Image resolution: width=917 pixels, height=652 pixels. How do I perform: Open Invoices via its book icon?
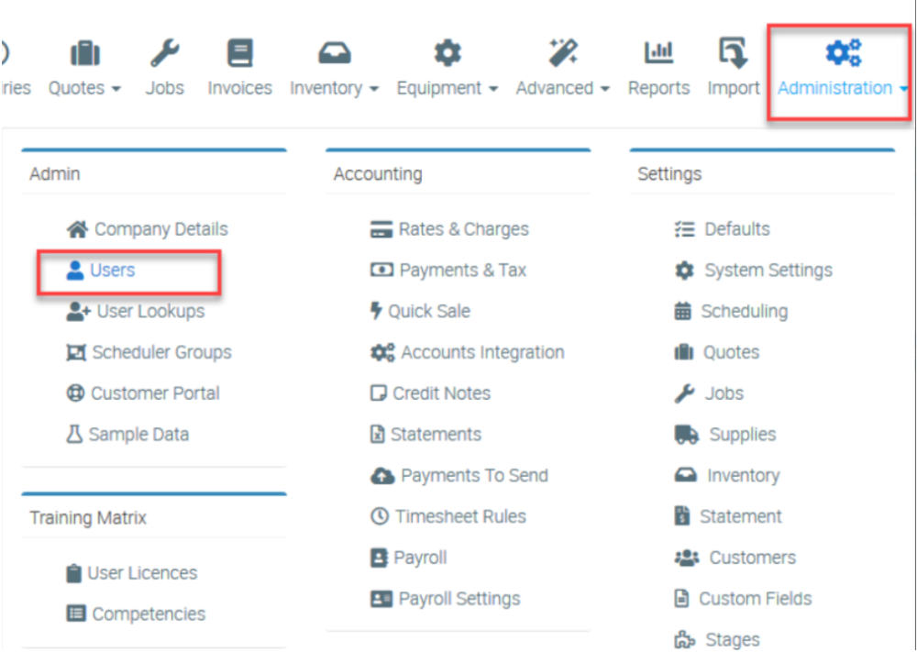(x=239, y=53)
